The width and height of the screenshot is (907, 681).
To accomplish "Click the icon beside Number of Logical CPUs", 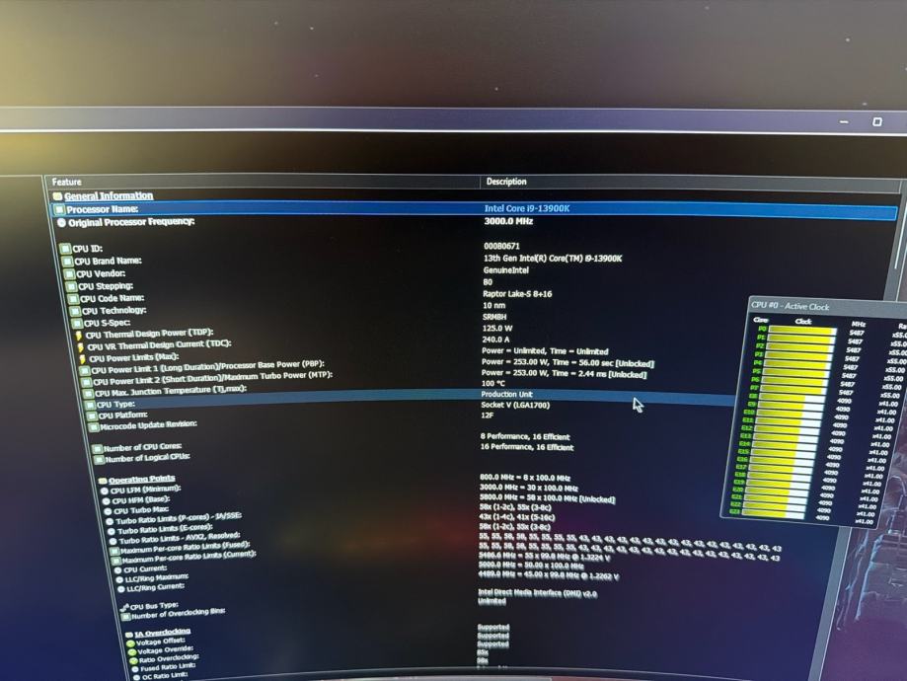I will tap(99, 460).
